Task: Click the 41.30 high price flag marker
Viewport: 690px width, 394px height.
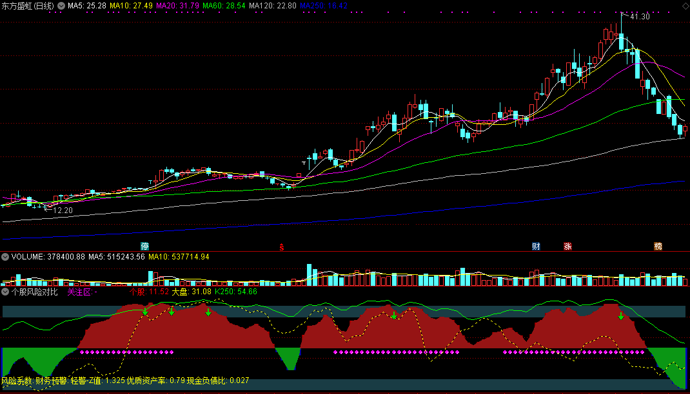Action: [636, 16]
